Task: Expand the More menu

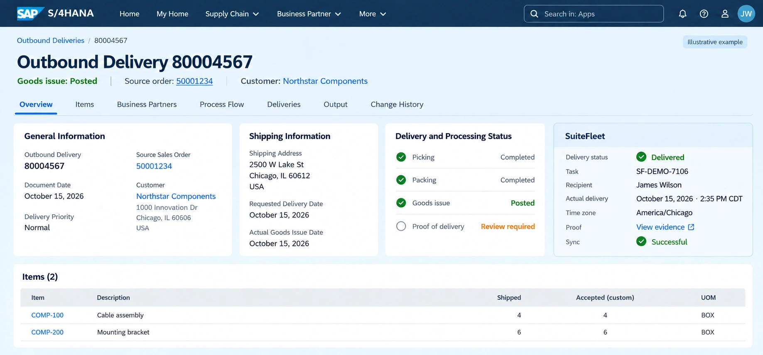Action: (373, 14)
